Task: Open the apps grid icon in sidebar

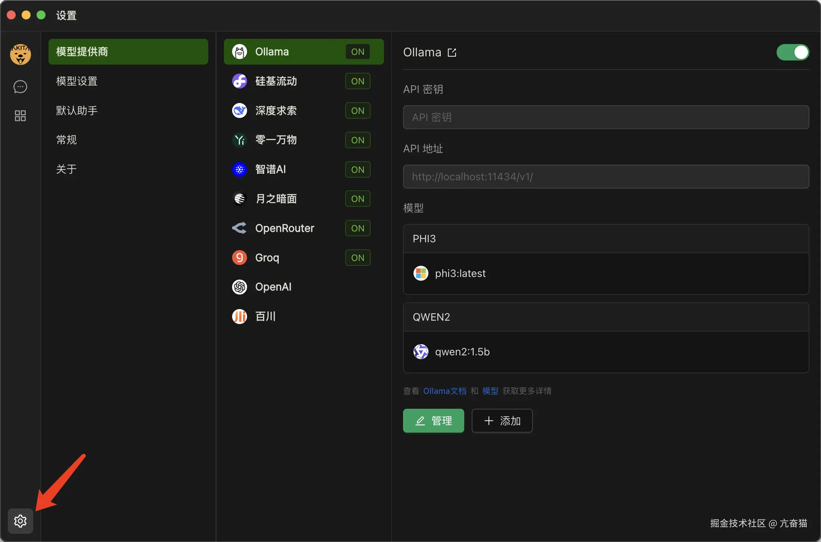Action: click(20, 116)
